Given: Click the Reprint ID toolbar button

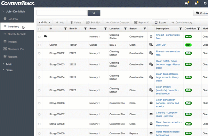Looking at the screenshot, I should (141, 22).
